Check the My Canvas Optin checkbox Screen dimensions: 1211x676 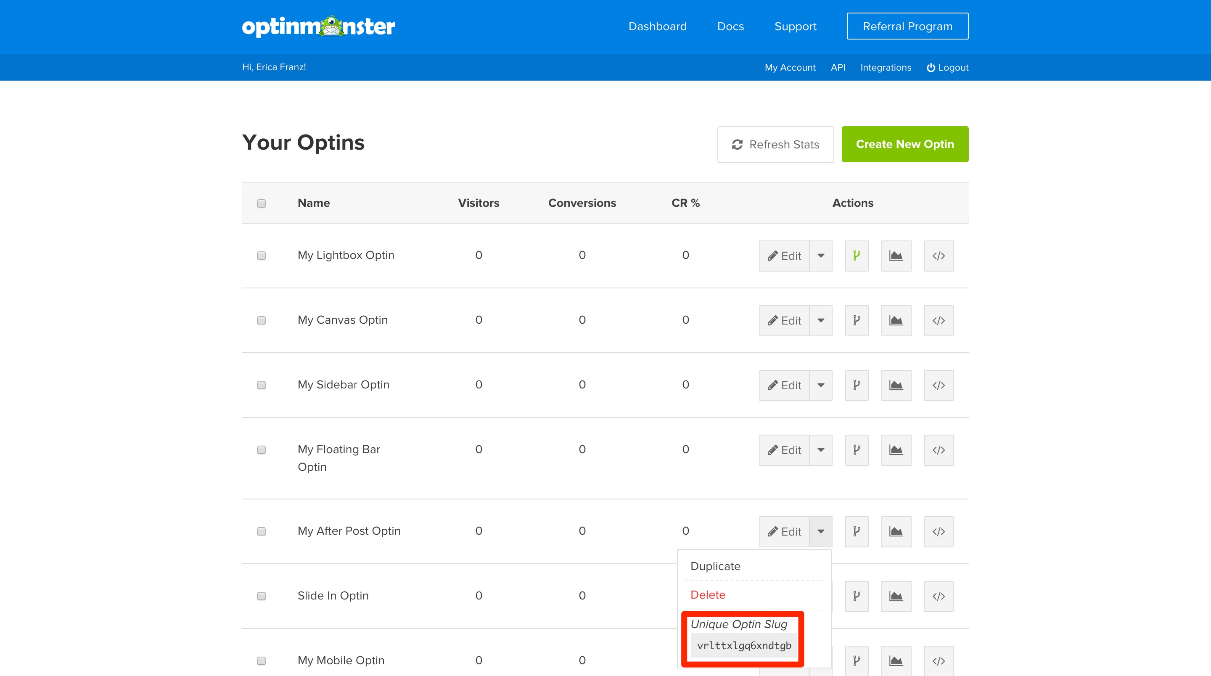point(262,321)
